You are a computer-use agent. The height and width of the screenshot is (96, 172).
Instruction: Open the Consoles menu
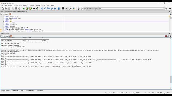click(x=31, y=6)
